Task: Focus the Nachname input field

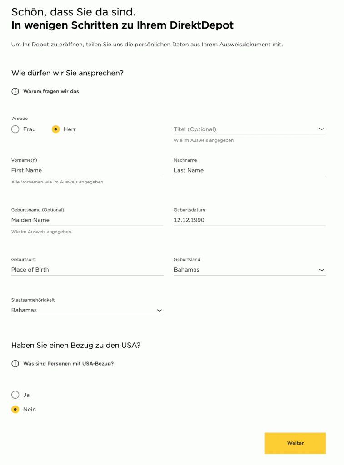Action: pos(249,170)
